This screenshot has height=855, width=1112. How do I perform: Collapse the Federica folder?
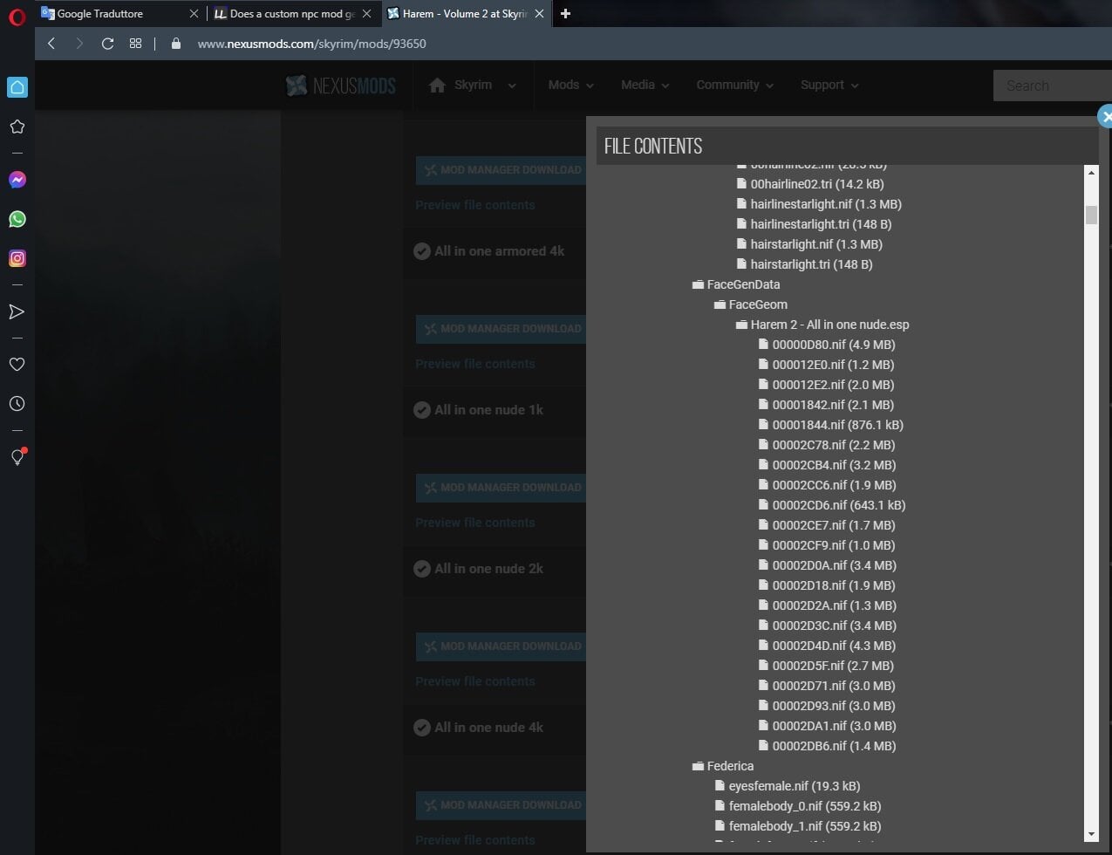[698, 766]
